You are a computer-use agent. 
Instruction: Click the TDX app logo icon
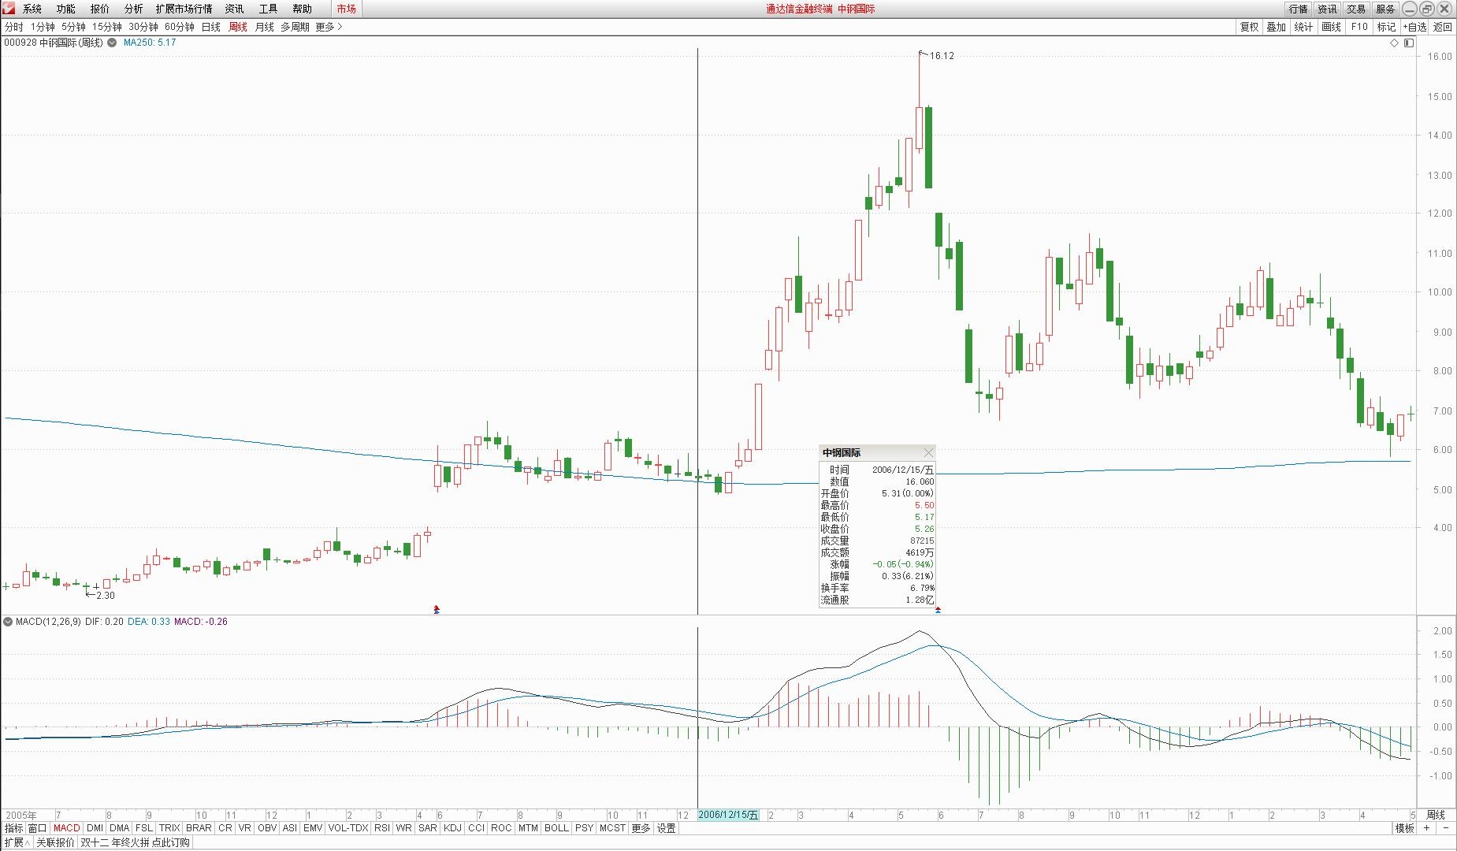tap(9, 9)
